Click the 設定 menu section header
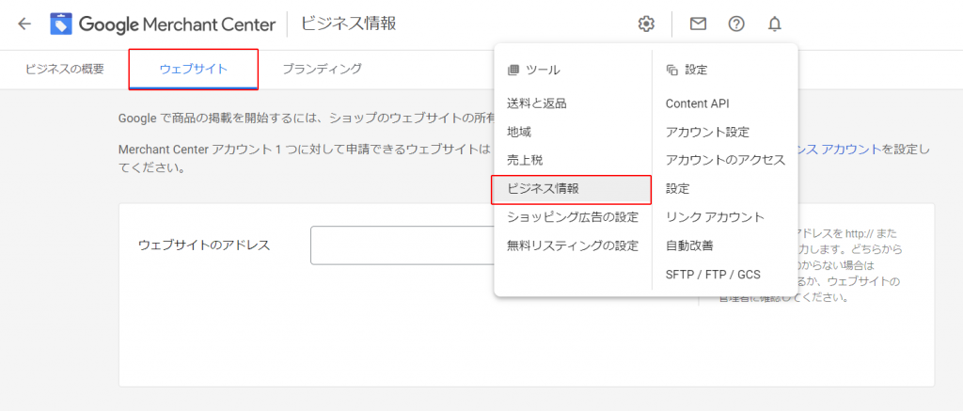 click(687, 70)
